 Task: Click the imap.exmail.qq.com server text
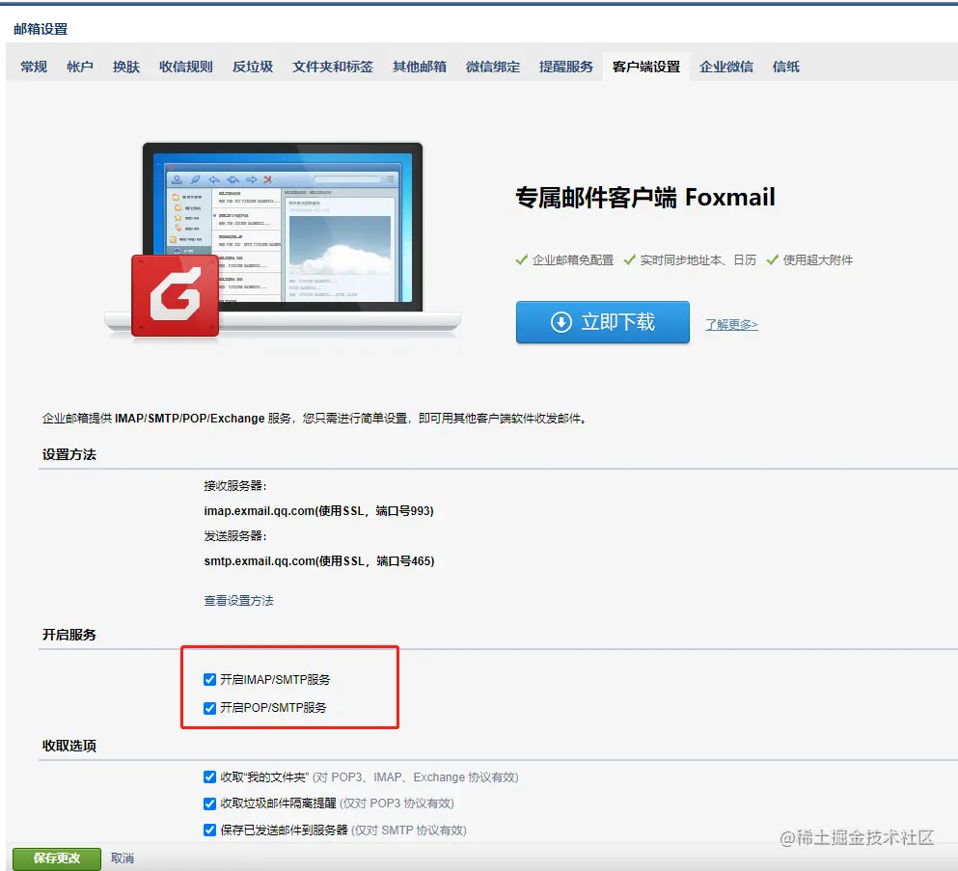[x=319, y=510]
